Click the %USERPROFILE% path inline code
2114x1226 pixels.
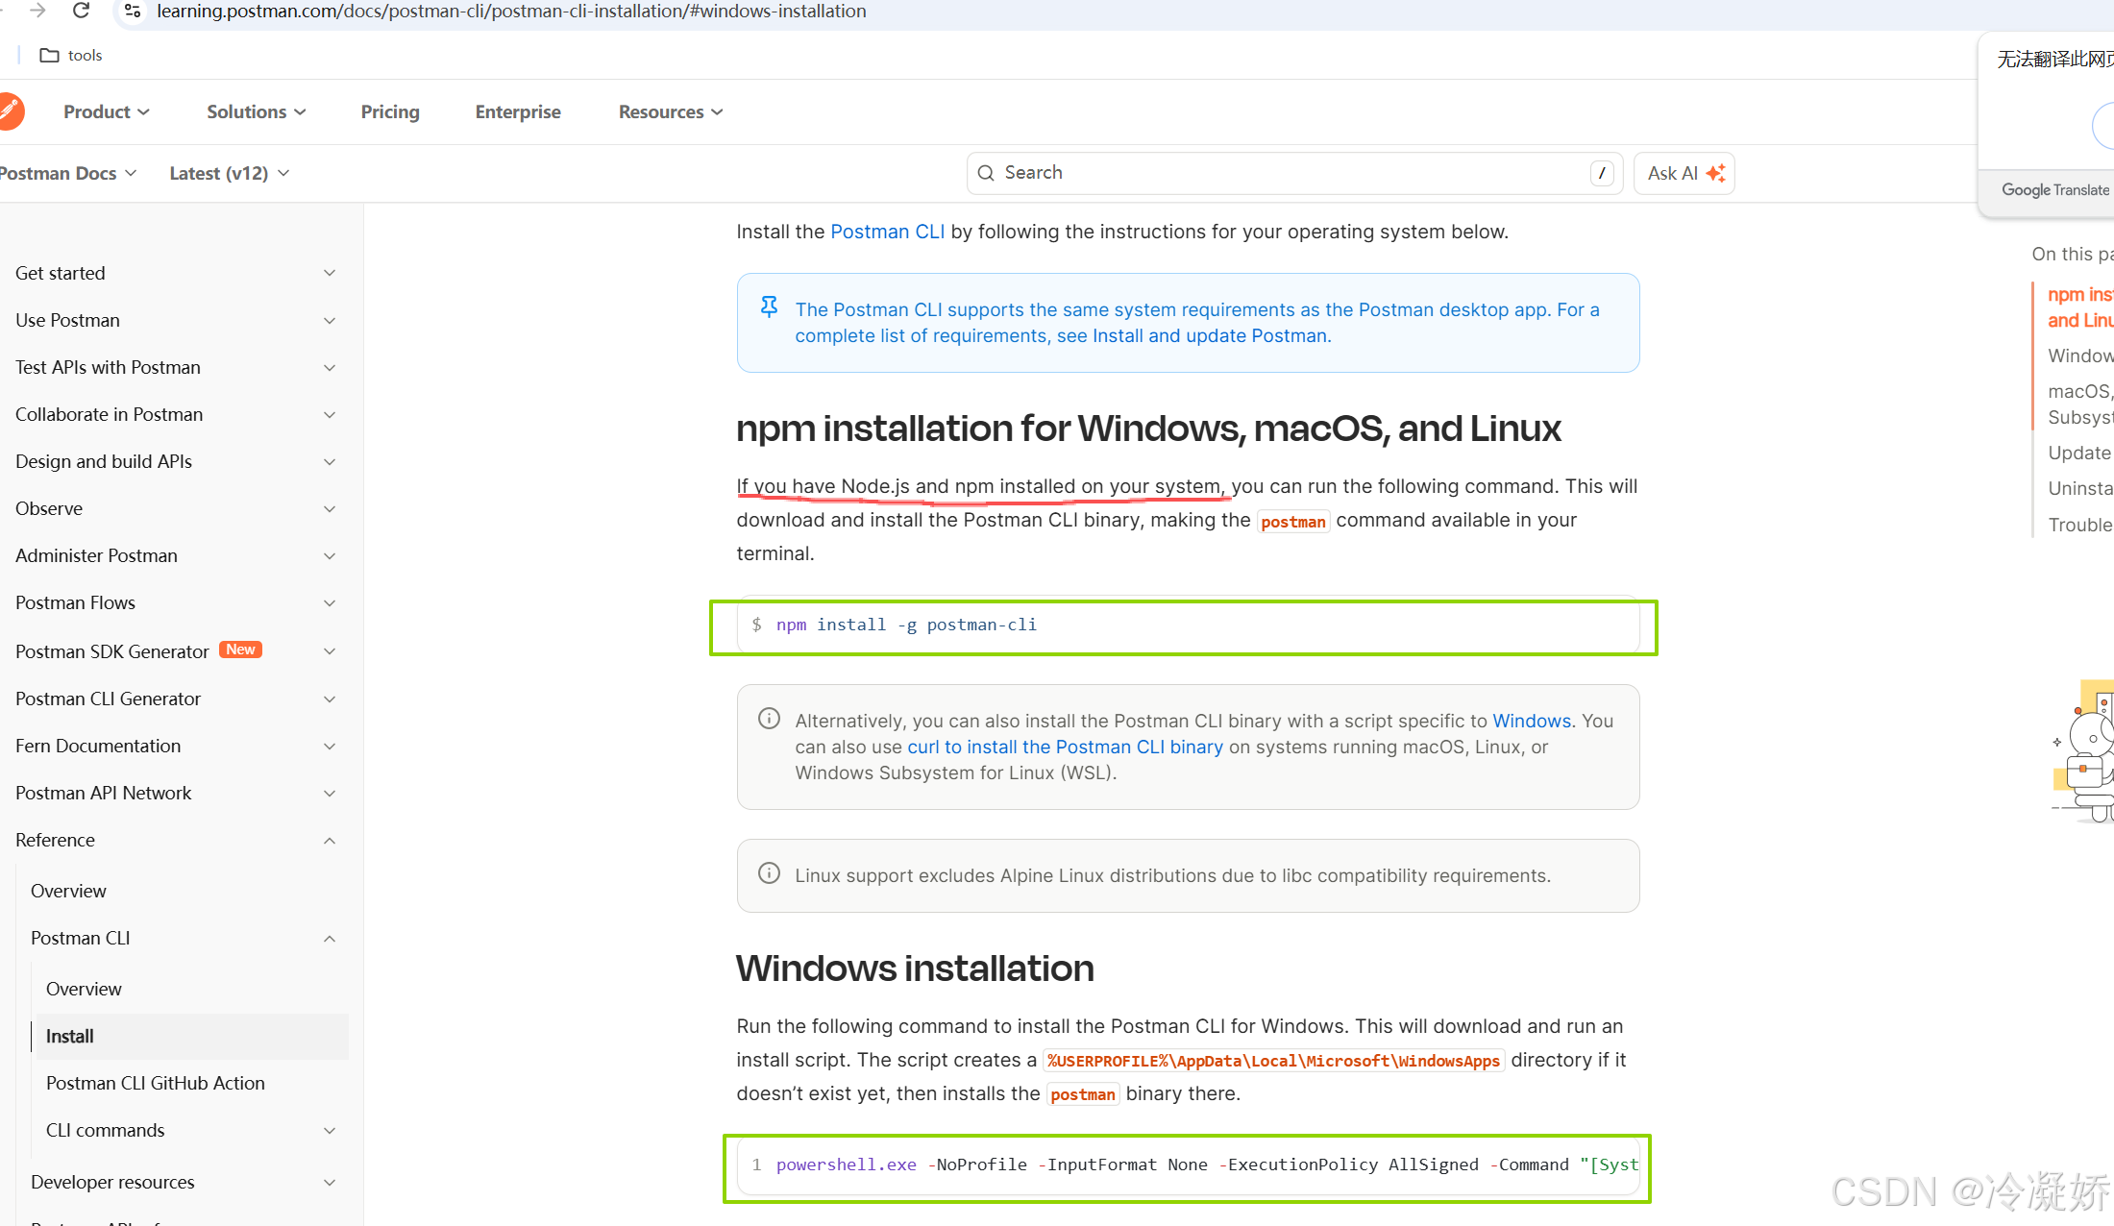click(x=1273, y=1061)
